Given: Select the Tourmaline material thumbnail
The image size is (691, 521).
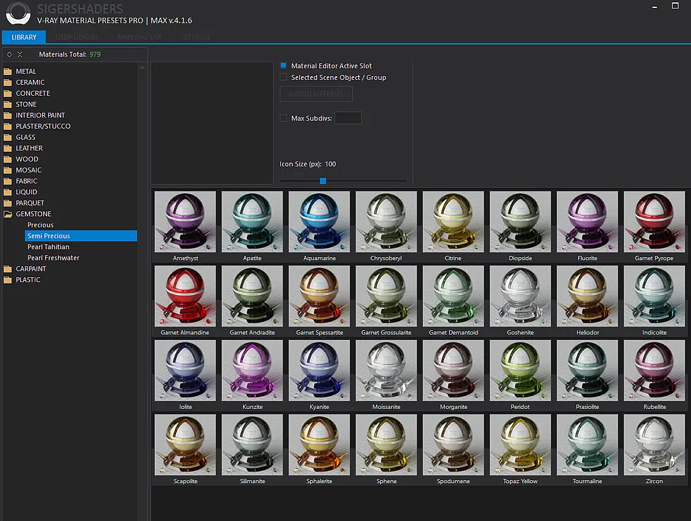Looking at the screenshot, I should [x=587, y=445].
